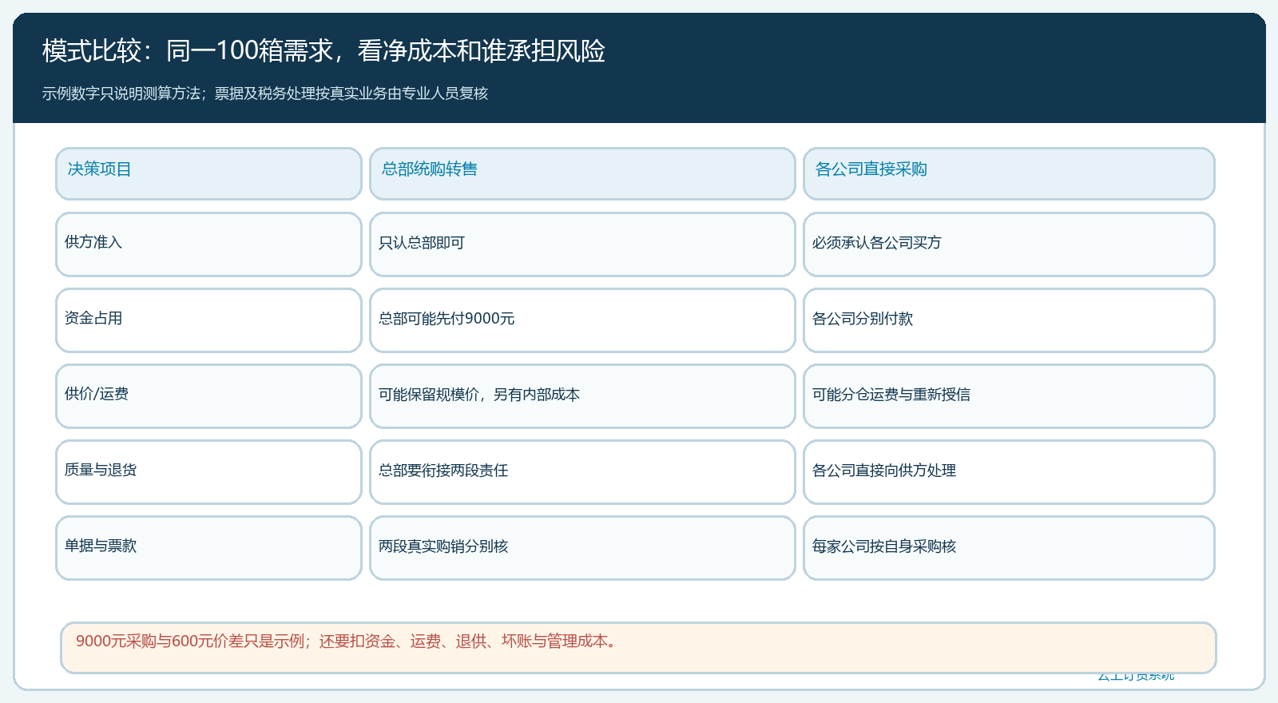The height and width of the screenshot is (703, 1278).
Task: Click the "各公司直接采购" column header
Action: (1009, 173)
